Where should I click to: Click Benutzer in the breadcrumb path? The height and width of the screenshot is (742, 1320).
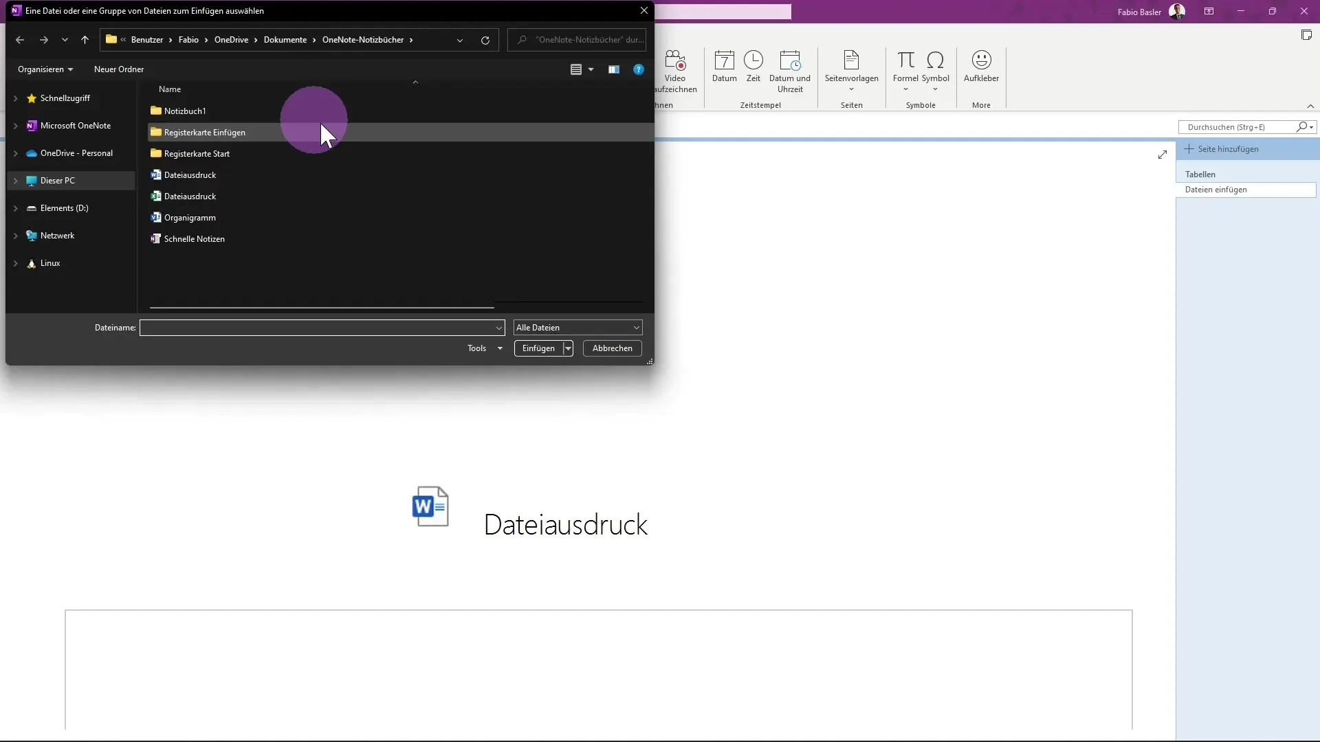pos(147,40)
